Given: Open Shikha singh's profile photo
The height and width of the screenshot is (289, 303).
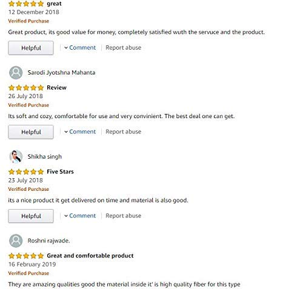Looking at the screenshot, I should click(x=16, y=157).
